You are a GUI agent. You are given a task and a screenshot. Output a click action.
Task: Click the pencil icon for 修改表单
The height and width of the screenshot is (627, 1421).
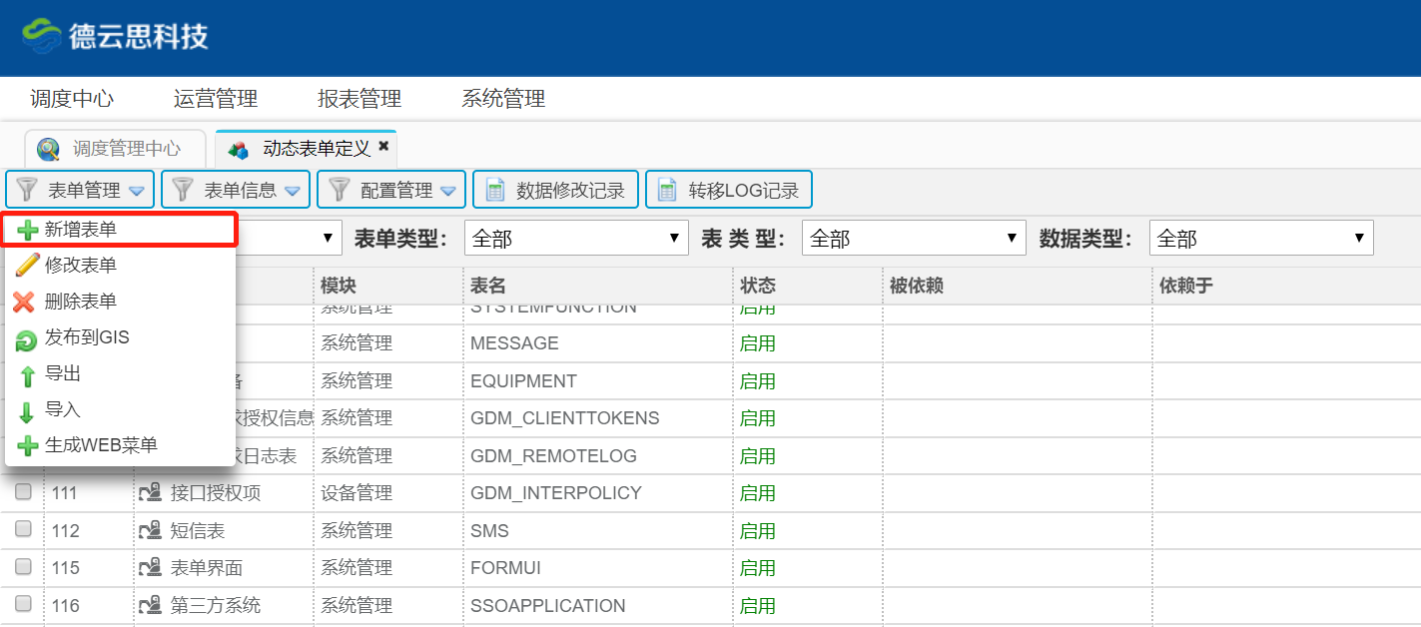point(27,266)
